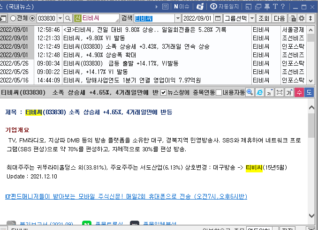The image size is (318, 230).
Task: Select news '1분기 연결 영업이익 7.97억원'
Action: click(132, 80)
